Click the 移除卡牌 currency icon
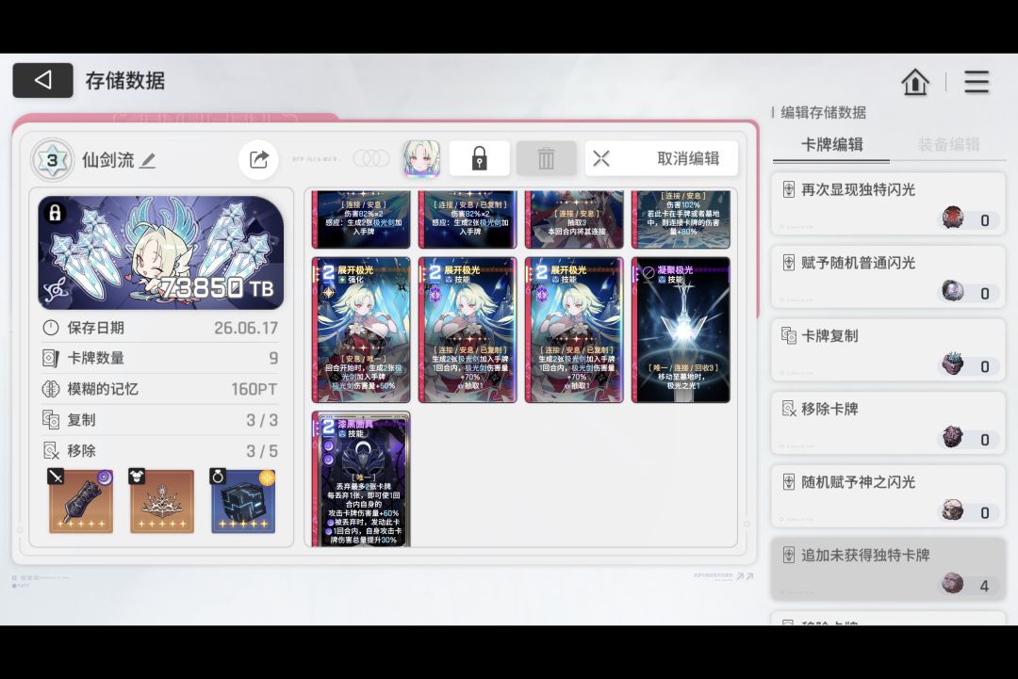Viewport: 1018px width, 679px height. click(953, 436)
